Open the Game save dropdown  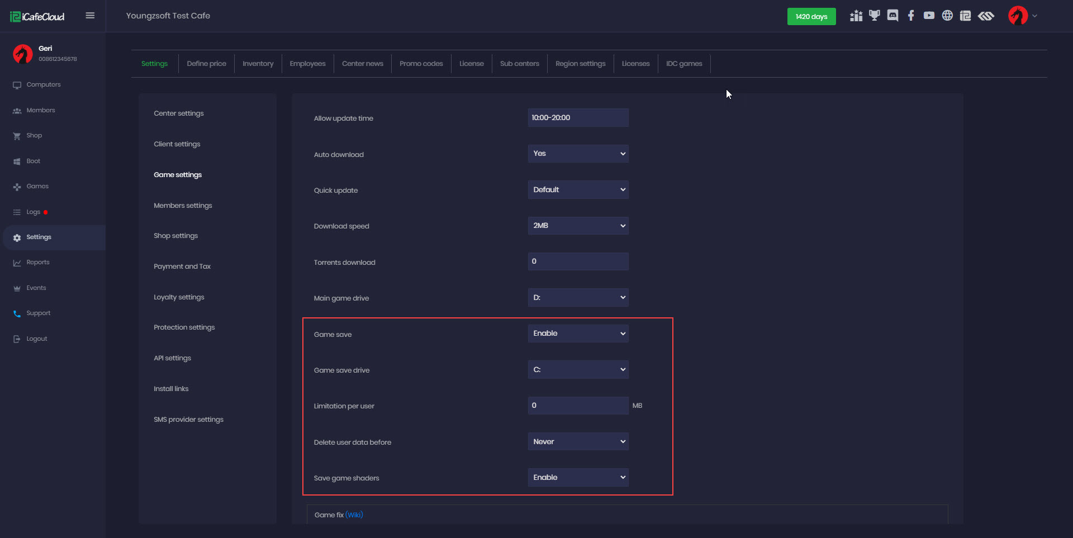click(x=578, y=334)
